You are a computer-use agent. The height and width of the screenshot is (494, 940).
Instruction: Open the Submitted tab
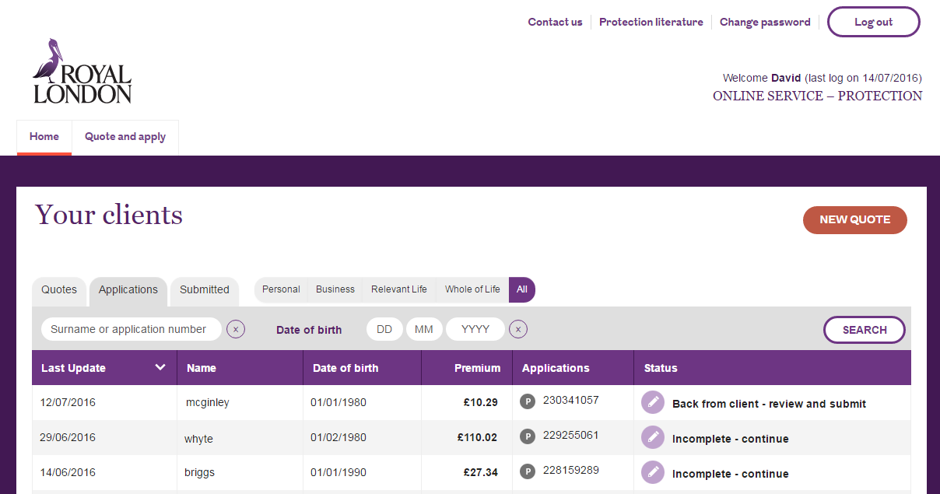pyautogui.click(x=204, y=290)
